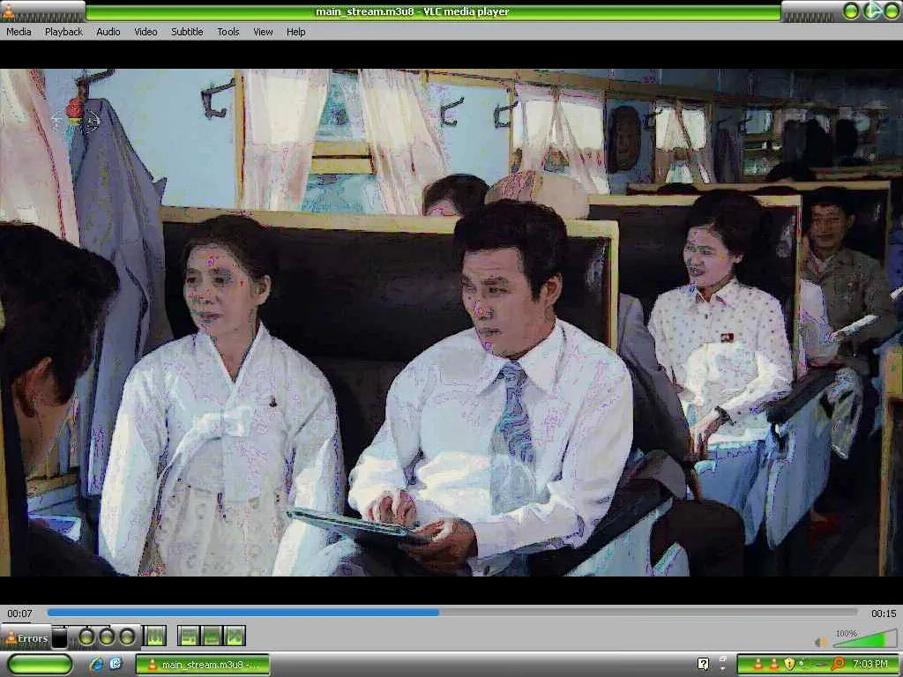
Task: Click the 7:03 PM system clock
Action: pyautogui.click(x=870, y=665)
